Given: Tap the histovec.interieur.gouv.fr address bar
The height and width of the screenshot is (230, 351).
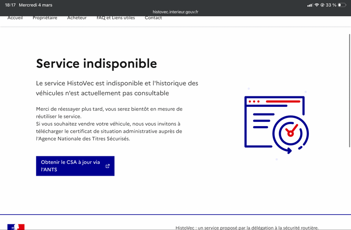Looking at the screenshot, I should point(175,12).
